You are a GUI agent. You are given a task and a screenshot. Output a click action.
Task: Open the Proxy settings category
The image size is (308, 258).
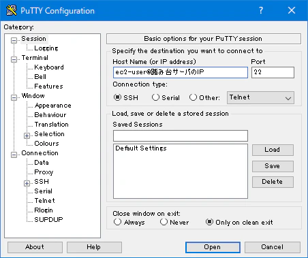click(44, 172)
